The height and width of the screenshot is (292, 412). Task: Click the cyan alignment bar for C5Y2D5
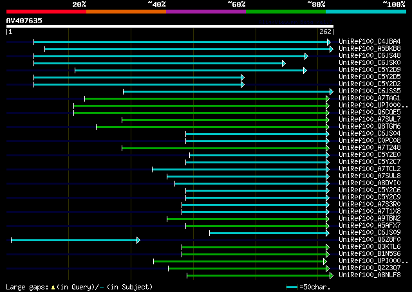(139, 77)
